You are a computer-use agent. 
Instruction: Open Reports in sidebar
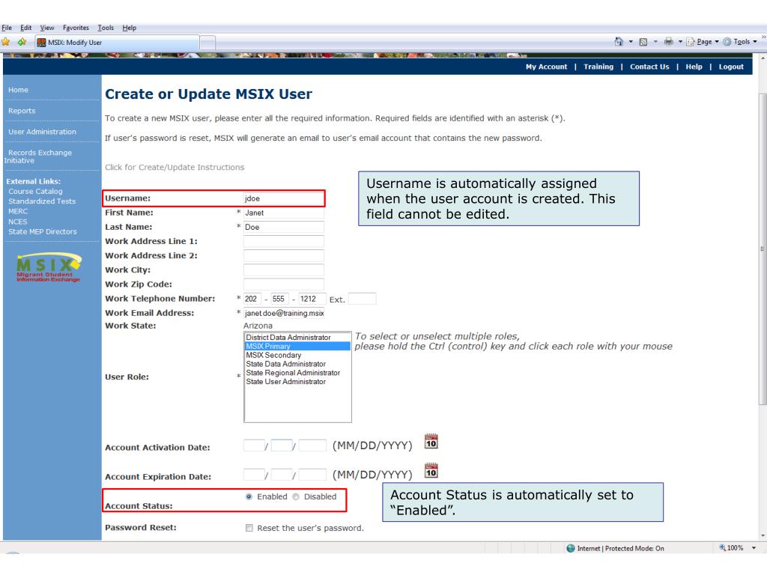click(22, 111)
